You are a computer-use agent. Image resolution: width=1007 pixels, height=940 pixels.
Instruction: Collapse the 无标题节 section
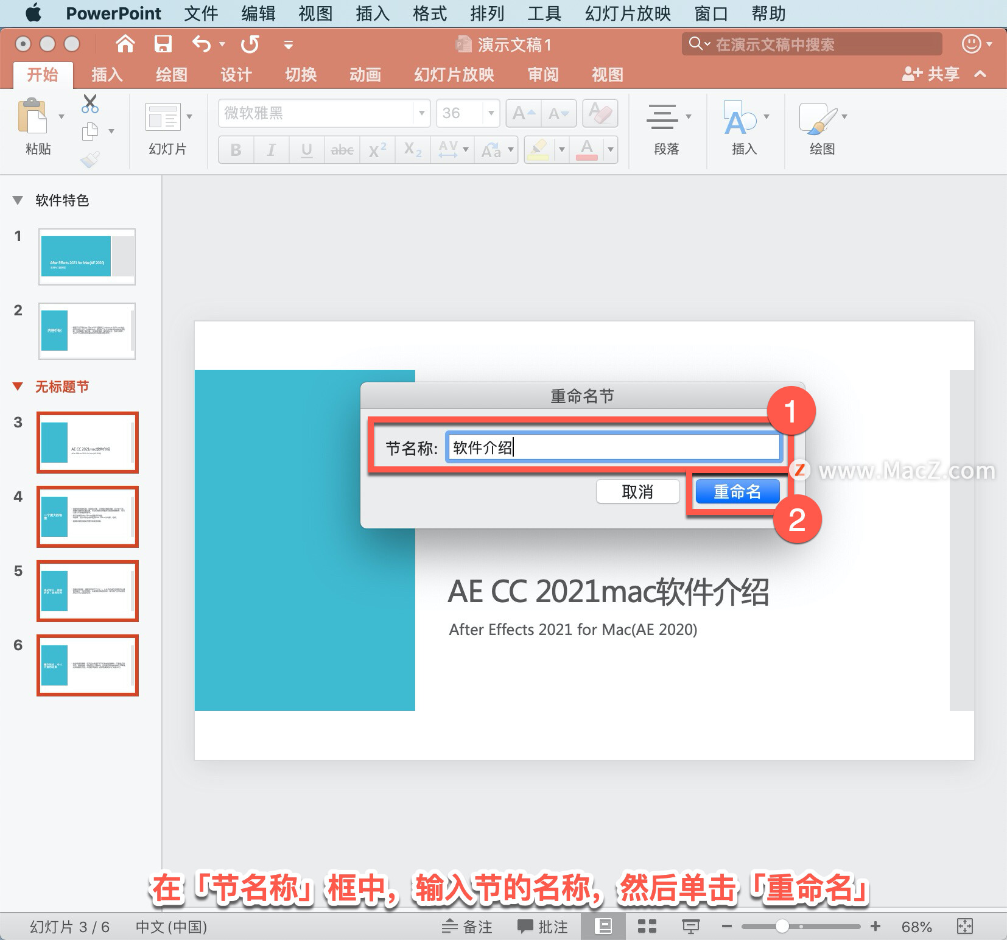click(x=18, y=387)
